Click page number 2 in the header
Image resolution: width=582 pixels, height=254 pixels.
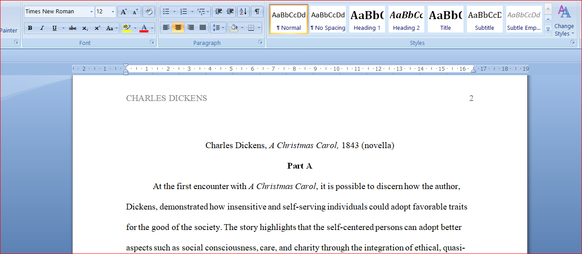coord(471,98)
